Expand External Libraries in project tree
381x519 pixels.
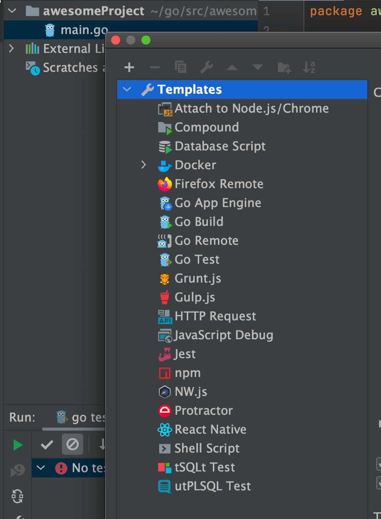click(12, 49)
